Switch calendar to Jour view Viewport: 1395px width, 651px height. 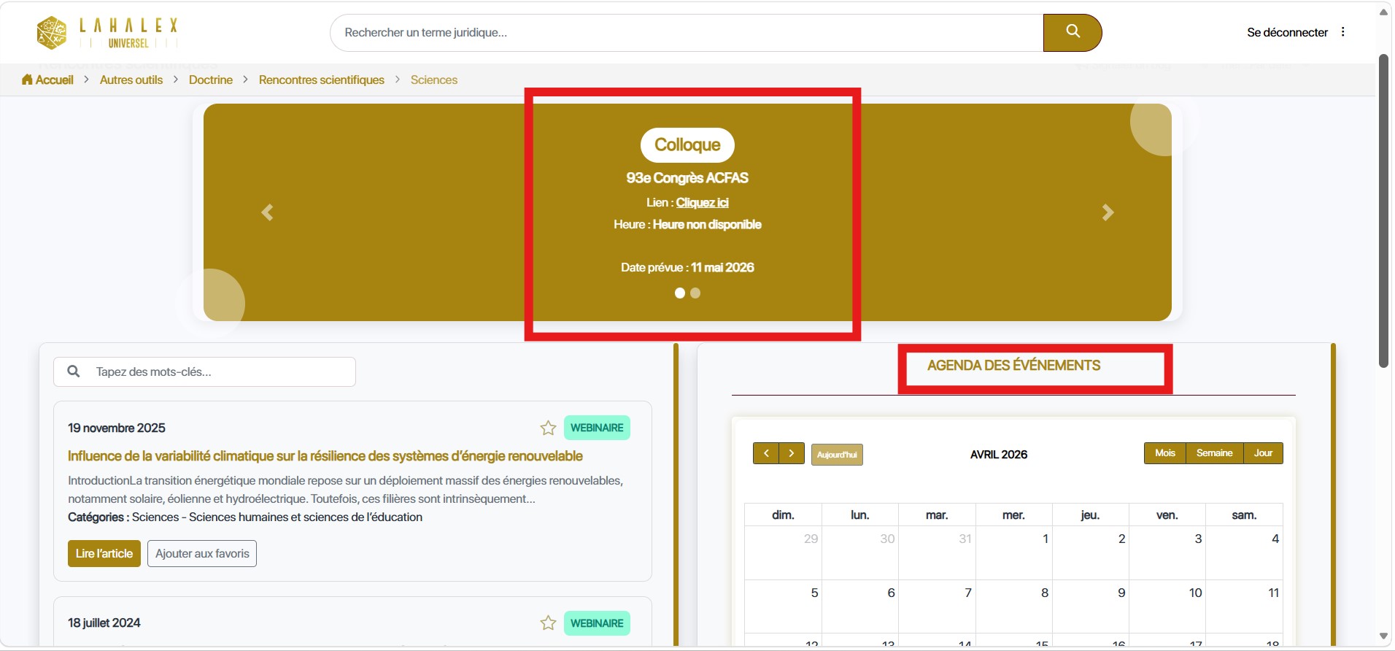pos(1264,453)
